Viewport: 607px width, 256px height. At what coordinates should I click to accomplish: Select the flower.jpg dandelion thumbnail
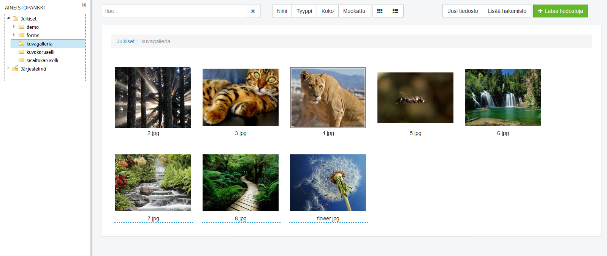pyautogui.click(x=328, y=183)
